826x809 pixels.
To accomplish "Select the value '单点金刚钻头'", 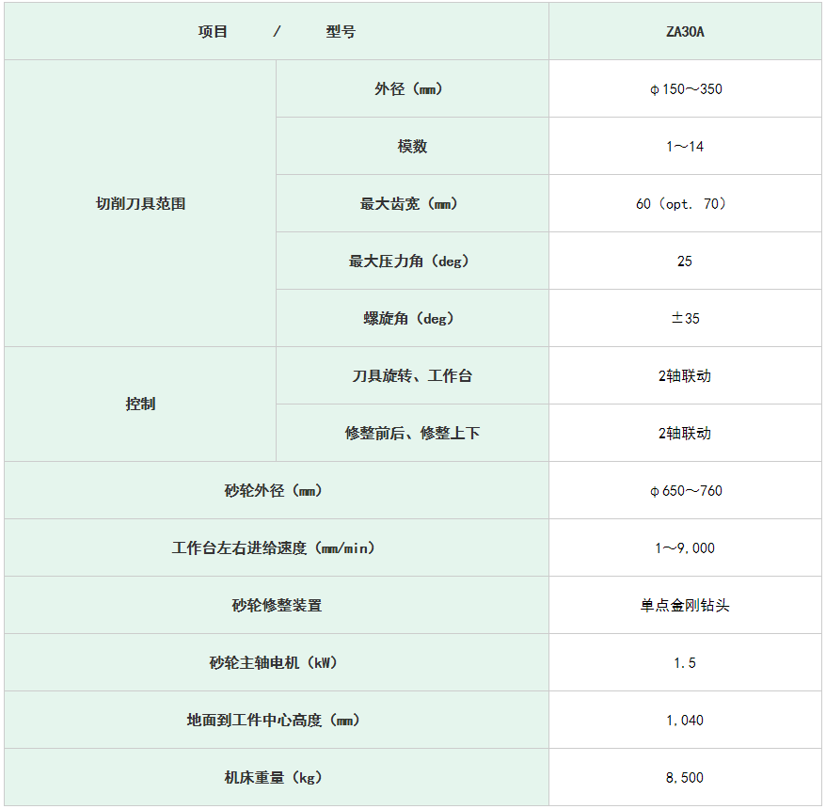I will tap(685, 606).
